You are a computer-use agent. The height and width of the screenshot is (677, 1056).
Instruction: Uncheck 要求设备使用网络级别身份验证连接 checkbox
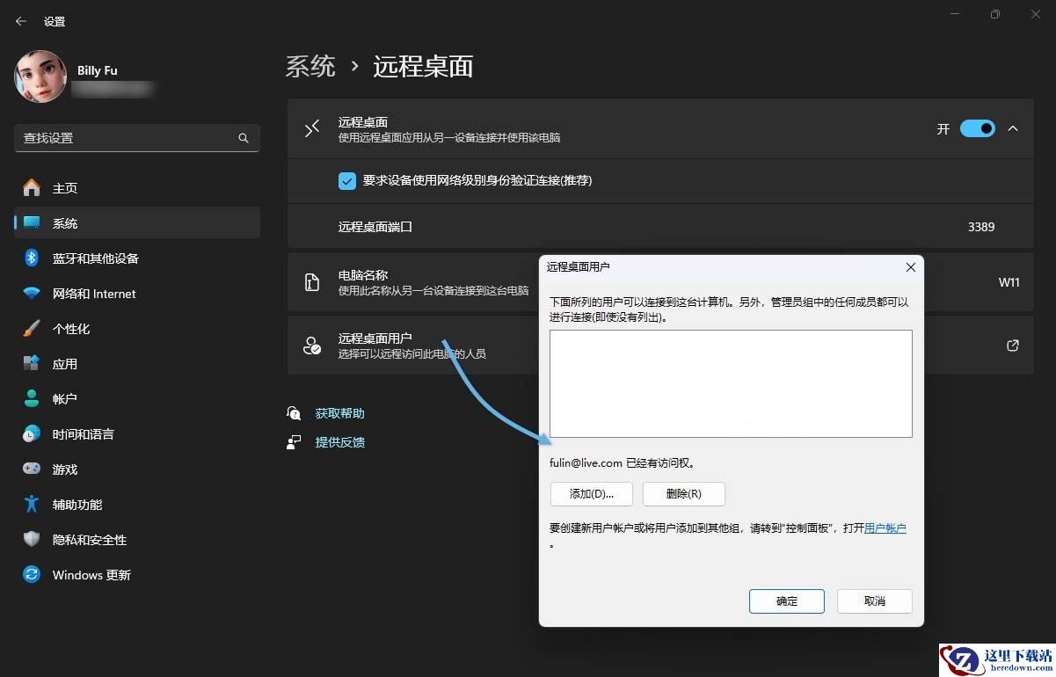click(346, 180)
